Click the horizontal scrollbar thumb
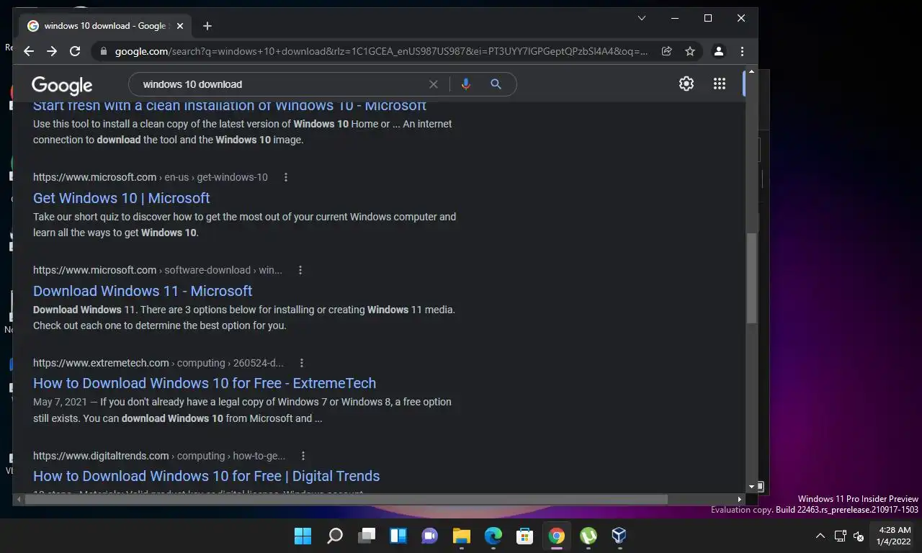922x553 pixels. pos(346,499)
